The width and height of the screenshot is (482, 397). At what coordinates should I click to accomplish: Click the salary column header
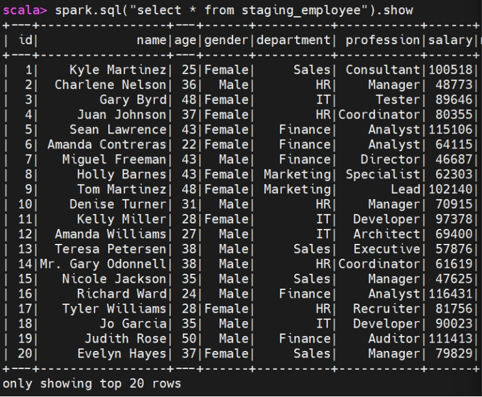click(450, 40)
